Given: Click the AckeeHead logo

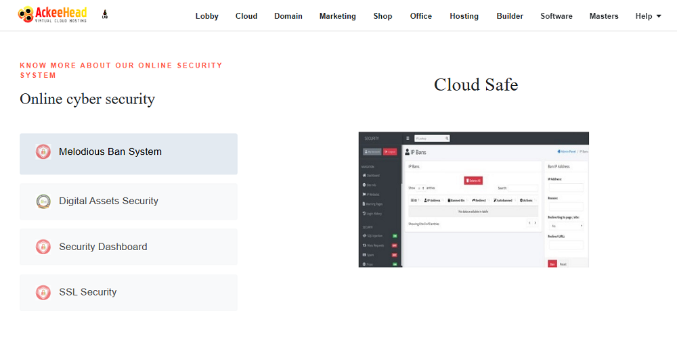Looking at the screenshot, I should coord(52,15).
